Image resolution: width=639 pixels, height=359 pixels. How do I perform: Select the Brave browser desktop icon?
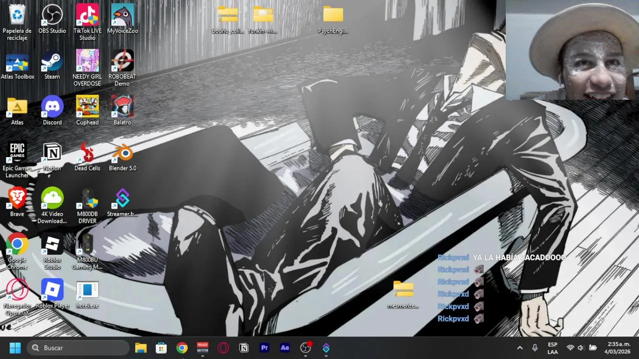coord(17,202)
